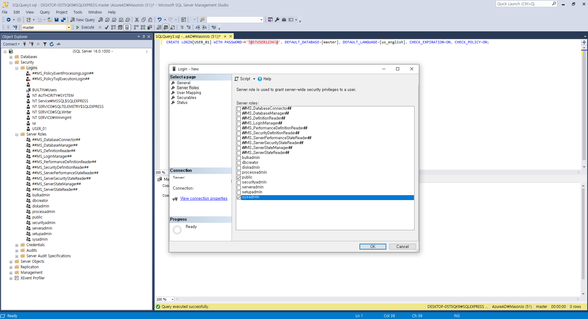Screen dimensions: 588x319
Task: Click the wrench Properties icon in toolbar
Action: (277, 20)
